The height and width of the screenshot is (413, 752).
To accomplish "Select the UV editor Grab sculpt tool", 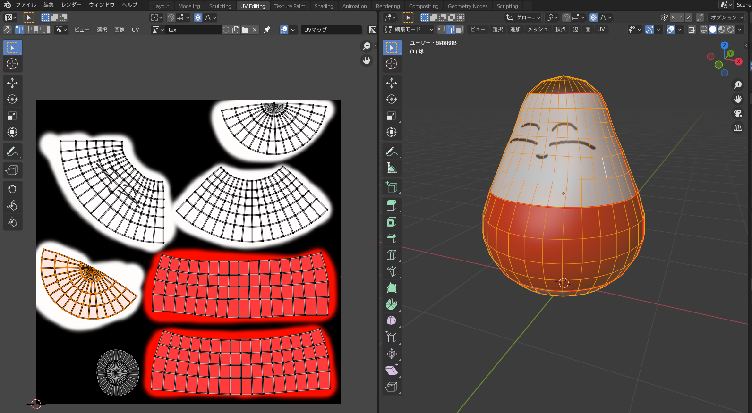I will 12,189.
